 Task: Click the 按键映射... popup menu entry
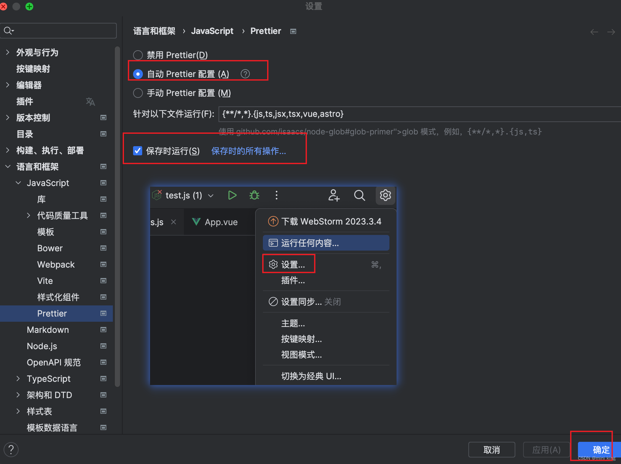(x=326, y=339)
